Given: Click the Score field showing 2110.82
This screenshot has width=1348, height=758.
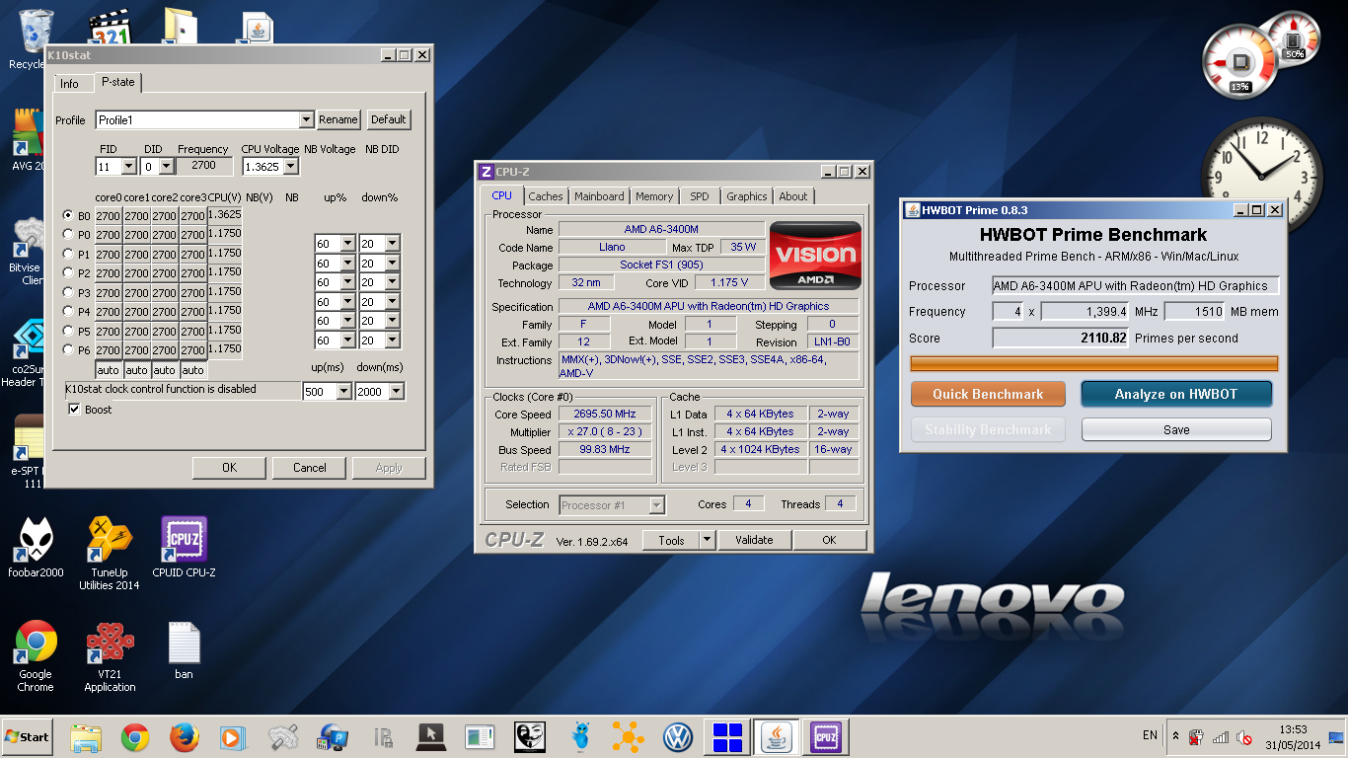Looking at the screenshot, I should (1061, 338).
